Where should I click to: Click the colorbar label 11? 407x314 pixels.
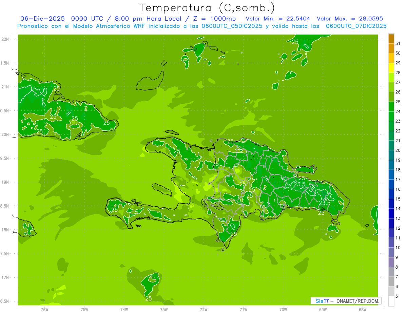tap(398, 238)
